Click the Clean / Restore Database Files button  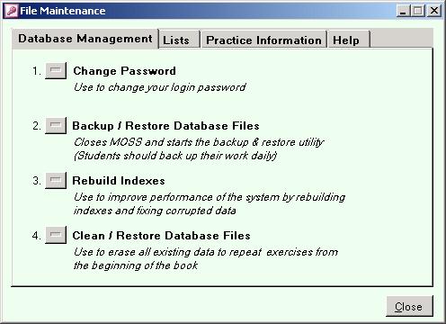click(56, 235)
